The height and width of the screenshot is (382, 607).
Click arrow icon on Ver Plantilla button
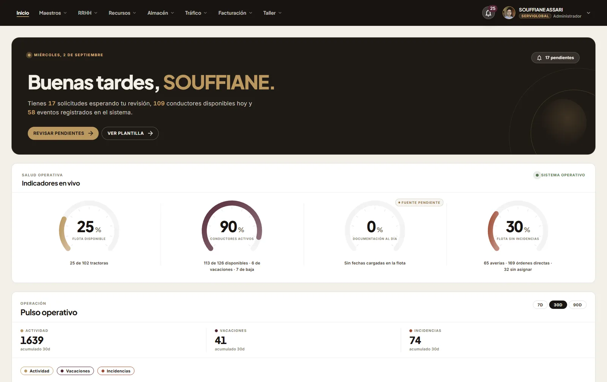click(150, 133)
